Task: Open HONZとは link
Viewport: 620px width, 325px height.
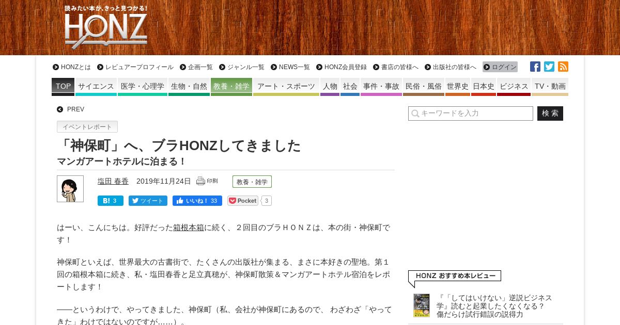Action: point(72,67)
